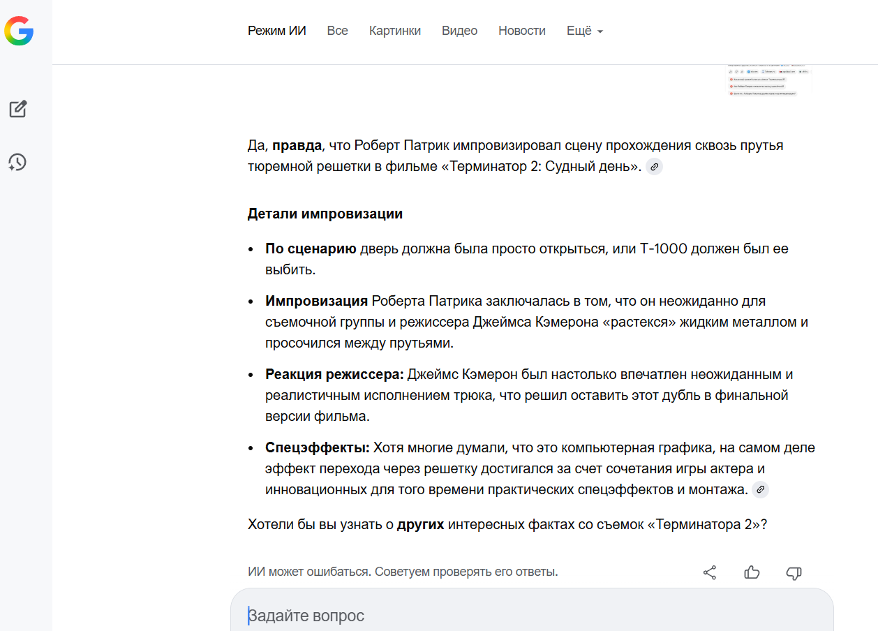Screen dimensions: 878x631
Task: Rate the answer with thumbs down
Action: [x=794, y=572]
